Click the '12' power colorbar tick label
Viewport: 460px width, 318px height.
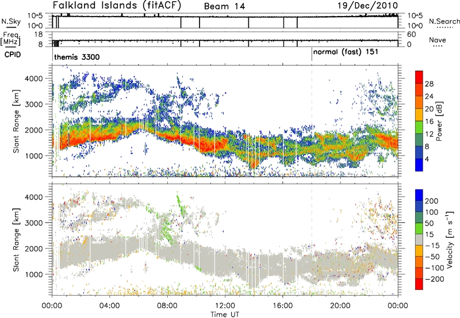coord(429,134)
